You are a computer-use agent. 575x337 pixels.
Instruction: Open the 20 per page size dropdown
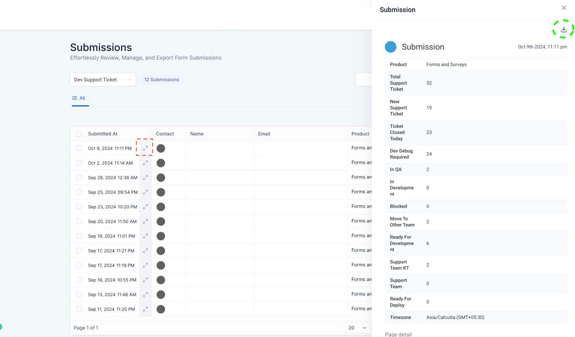pyautogui.click(x=357, y=328)
